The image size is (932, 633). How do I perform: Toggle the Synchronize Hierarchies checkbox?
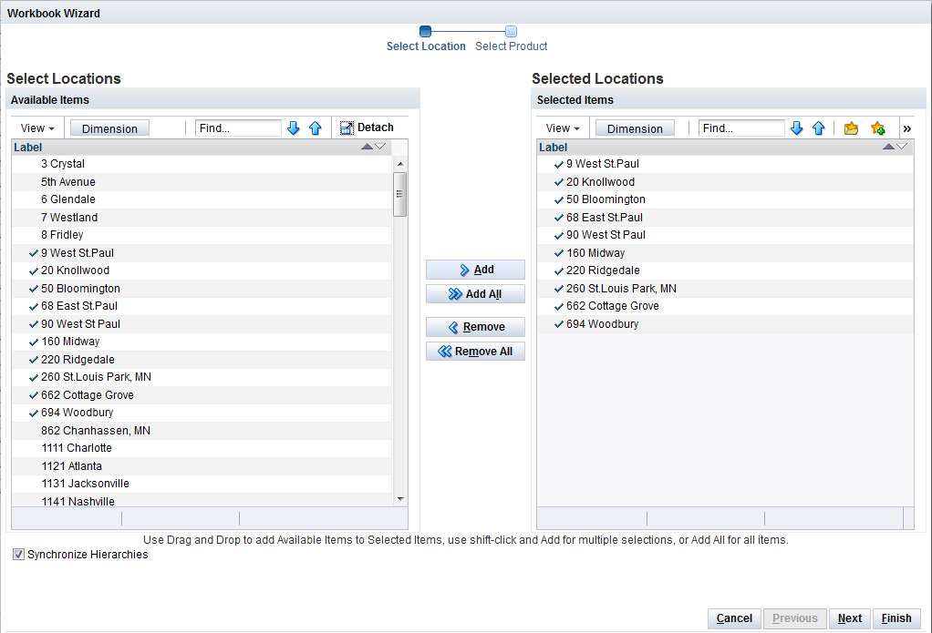pos(19,555)
